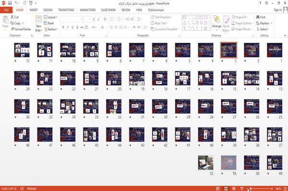This screenshot has height=191, width=288.
Task: Open Layout dropdown
Action: [50, 17]
